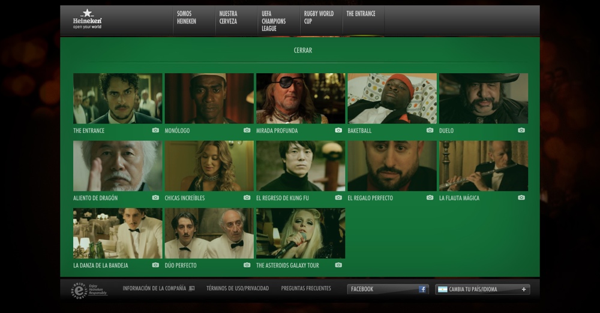Play La Flauta Mágica flute thumbnail

pos(483,165)
